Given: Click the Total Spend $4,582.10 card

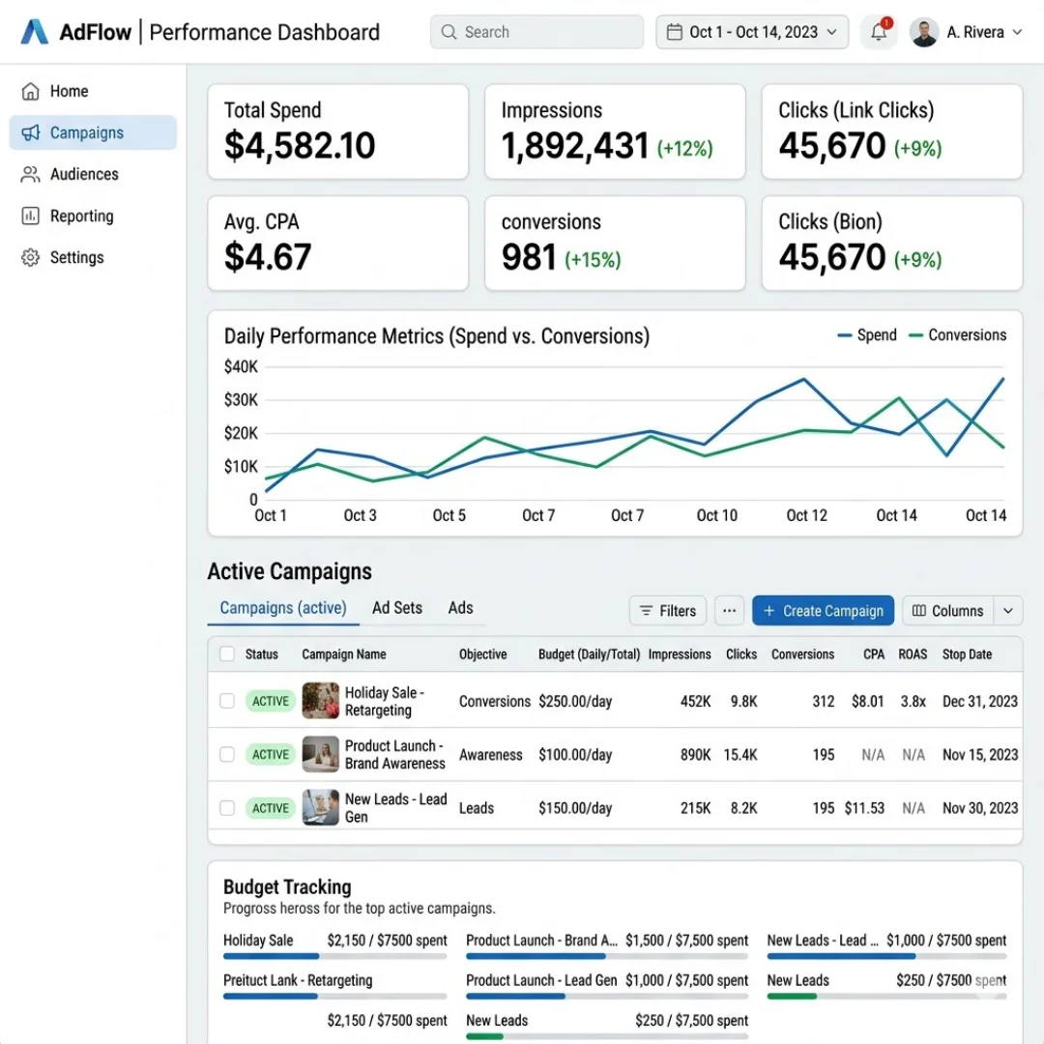Looking at the screenshot, I should 337,131.
